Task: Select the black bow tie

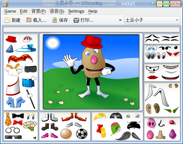Action: pos(18,116)
